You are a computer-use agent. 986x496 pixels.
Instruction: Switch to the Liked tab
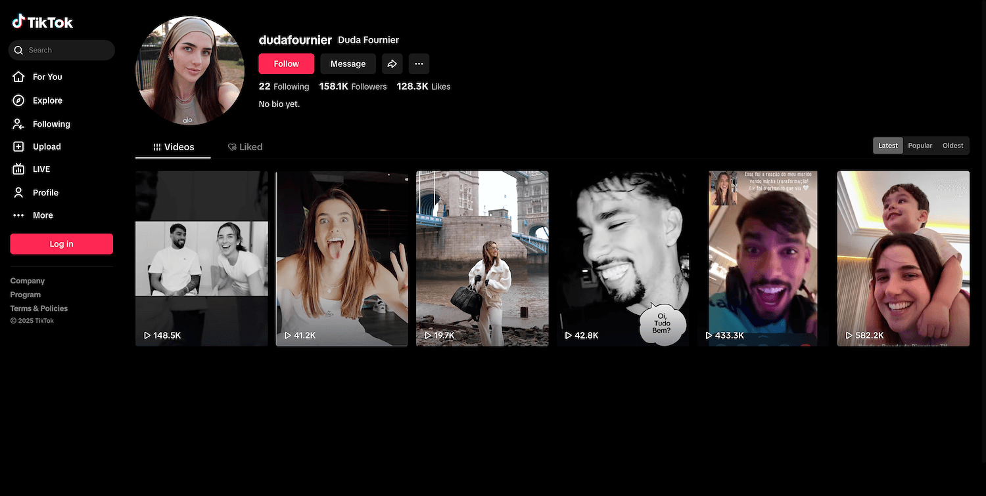pos(245,147)
